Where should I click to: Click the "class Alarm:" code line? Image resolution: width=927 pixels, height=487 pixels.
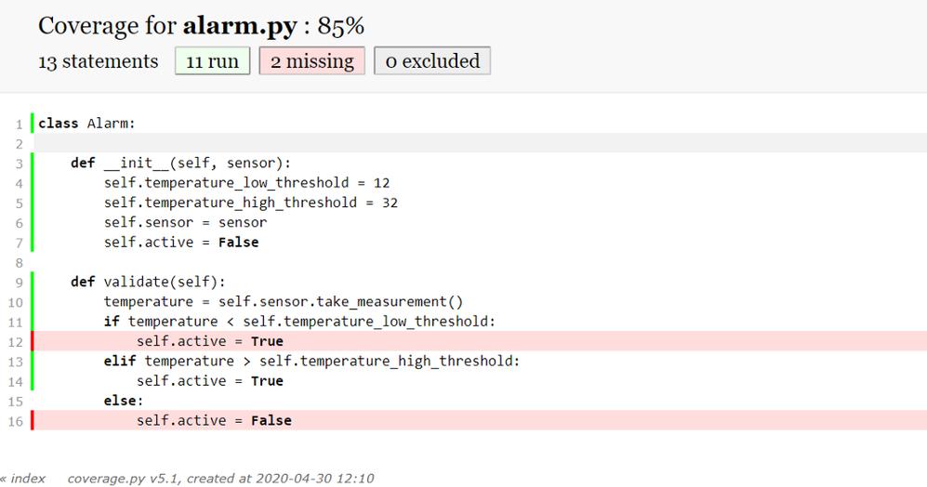[86, 123]
